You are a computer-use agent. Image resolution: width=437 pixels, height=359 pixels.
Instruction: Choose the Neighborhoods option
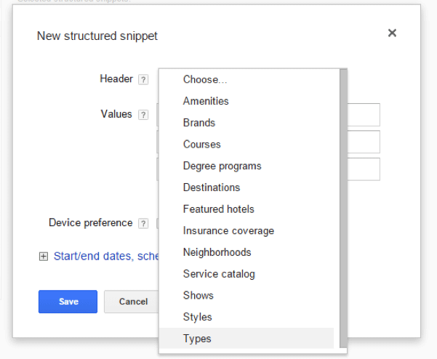click(217, 252)
